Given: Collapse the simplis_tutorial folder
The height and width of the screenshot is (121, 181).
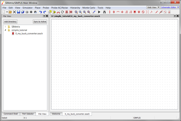Looking at the screenshot, I should pyautogui.click(x=5, y=30).
